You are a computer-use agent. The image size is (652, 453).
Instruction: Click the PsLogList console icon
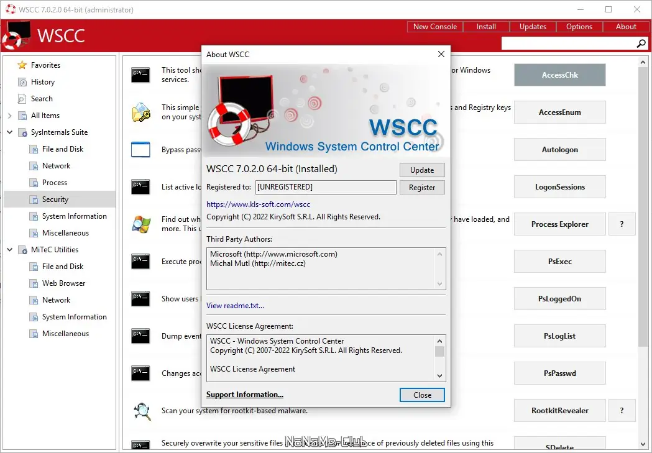[x=140, y=336]
